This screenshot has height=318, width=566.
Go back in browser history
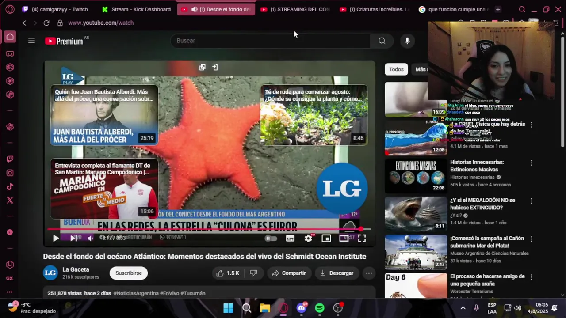pyautogui.click(x=24, y=23)
